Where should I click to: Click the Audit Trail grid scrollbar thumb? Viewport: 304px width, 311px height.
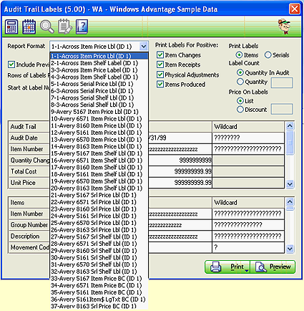[x=290, y=143]
